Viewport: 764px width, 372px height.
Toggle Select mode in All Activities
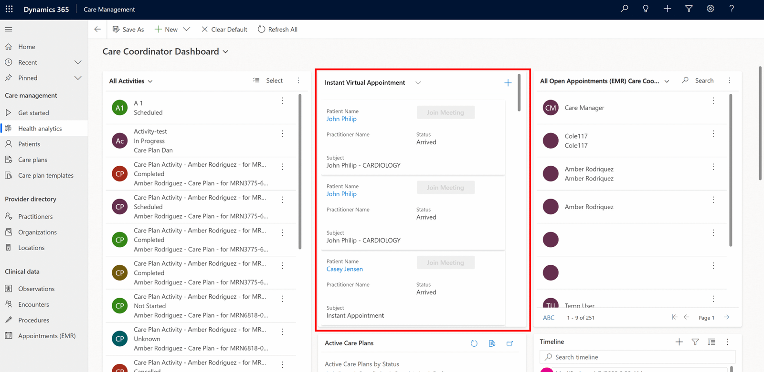click(268, 80)
